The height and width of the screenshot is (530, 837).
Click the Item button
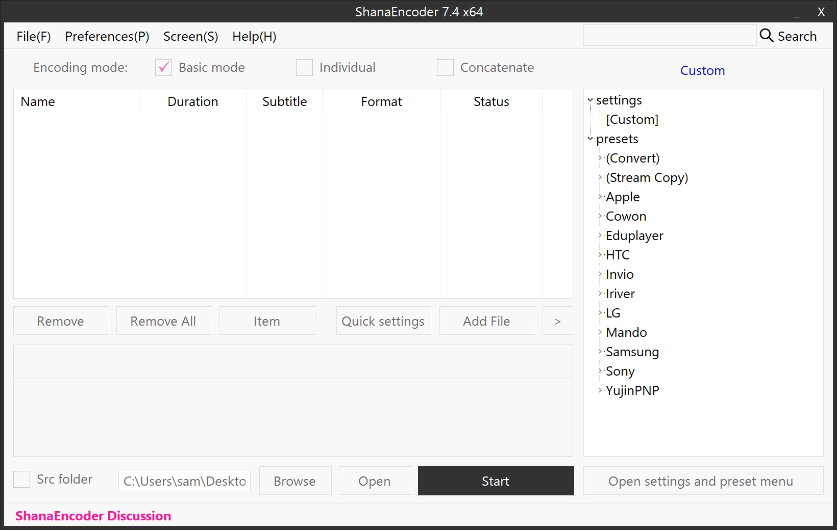pos(267,321)
